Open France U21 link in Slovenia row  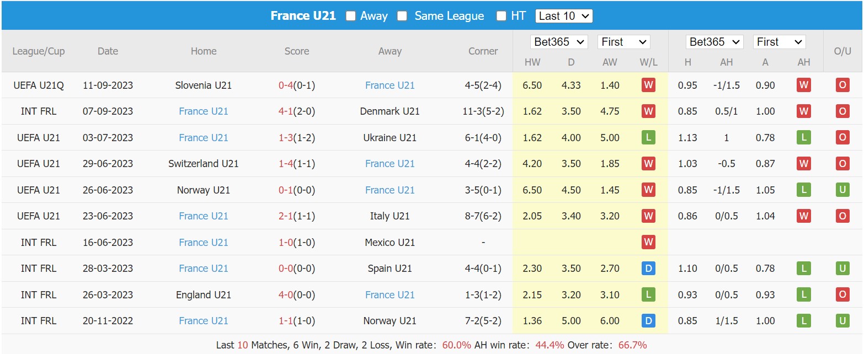coord(390,85)
